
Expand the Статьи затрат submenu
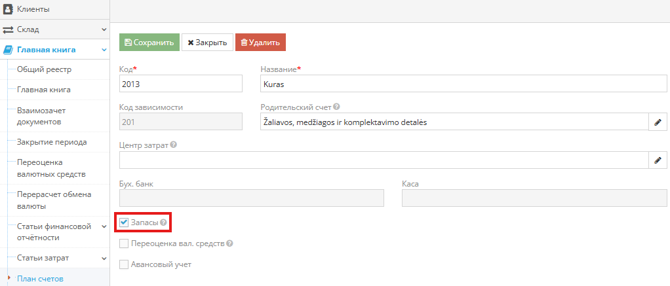point(104,258)
